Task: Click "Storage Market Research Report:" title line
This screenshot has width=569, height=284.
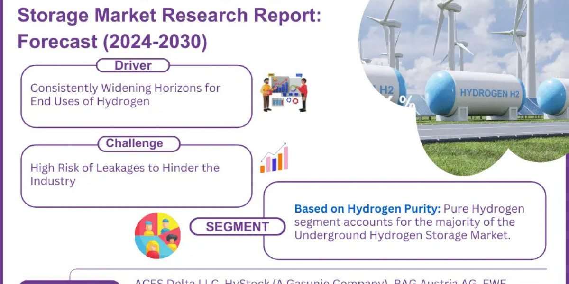Action: (169, 15)
